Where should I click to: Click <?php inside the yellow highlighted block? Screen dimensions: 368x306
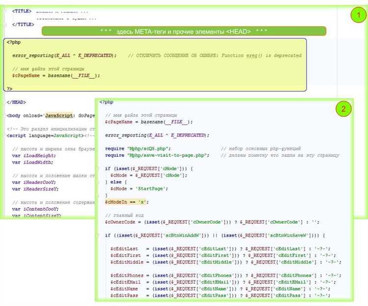[x=14, y=42]
